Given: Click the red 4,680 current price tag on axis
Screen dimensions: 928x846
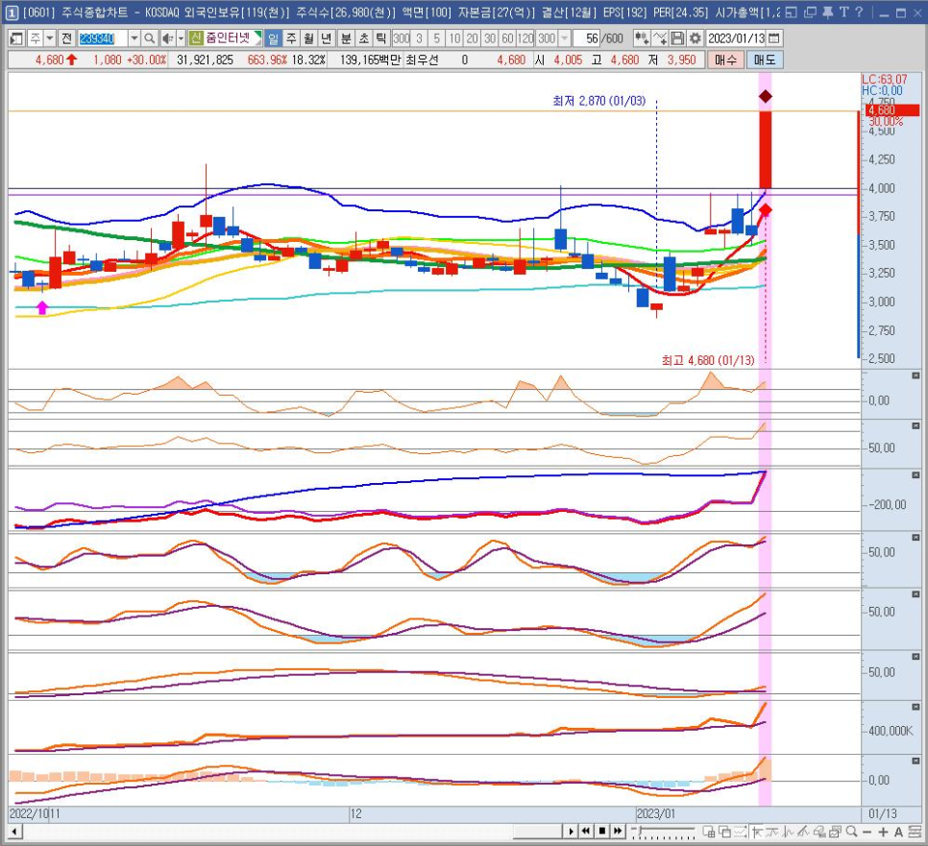Looking at the screenshot, I should (893, 110).
